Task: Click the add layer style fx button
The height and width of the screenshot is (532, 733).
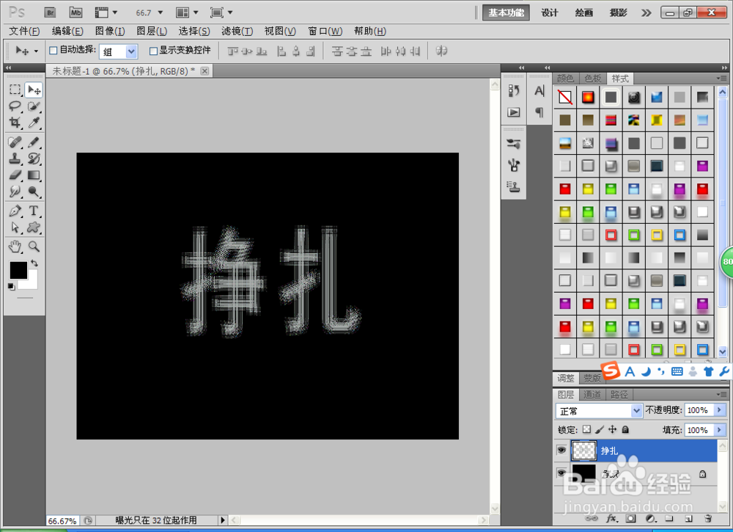Action: point(611,519)
